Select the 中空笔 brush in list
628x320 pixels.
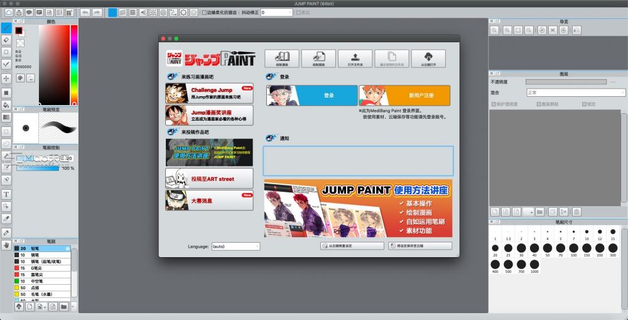point(42,281)
